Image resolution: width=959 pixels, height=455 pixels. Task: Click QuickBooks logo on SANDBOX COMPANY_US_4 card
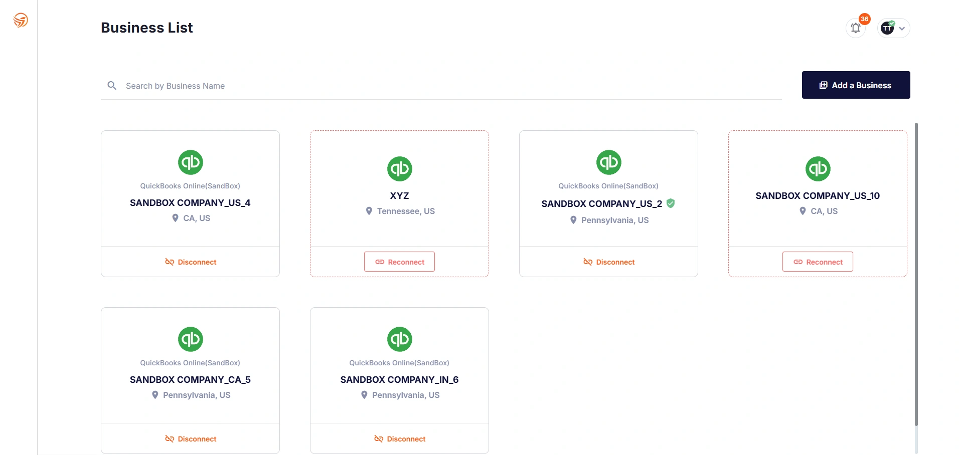coord(190,162)
